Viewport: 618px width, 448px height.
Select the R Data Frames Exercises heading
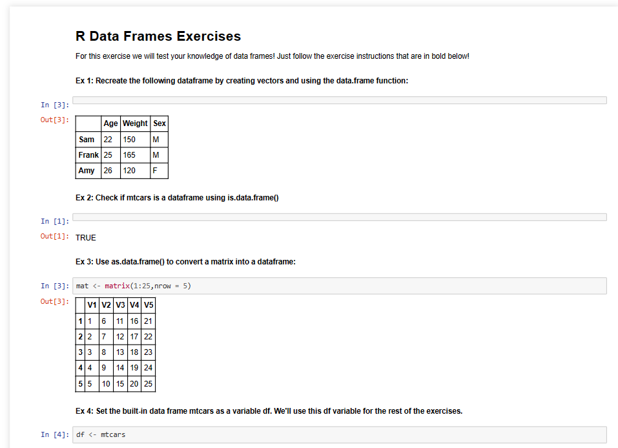(x=158, y=36)
